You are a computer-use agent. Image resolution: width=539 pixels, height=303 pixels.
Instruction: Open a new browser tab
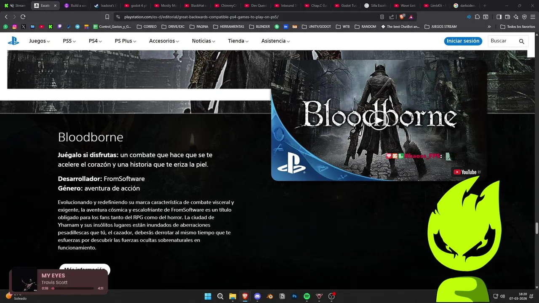pos(485,6)
